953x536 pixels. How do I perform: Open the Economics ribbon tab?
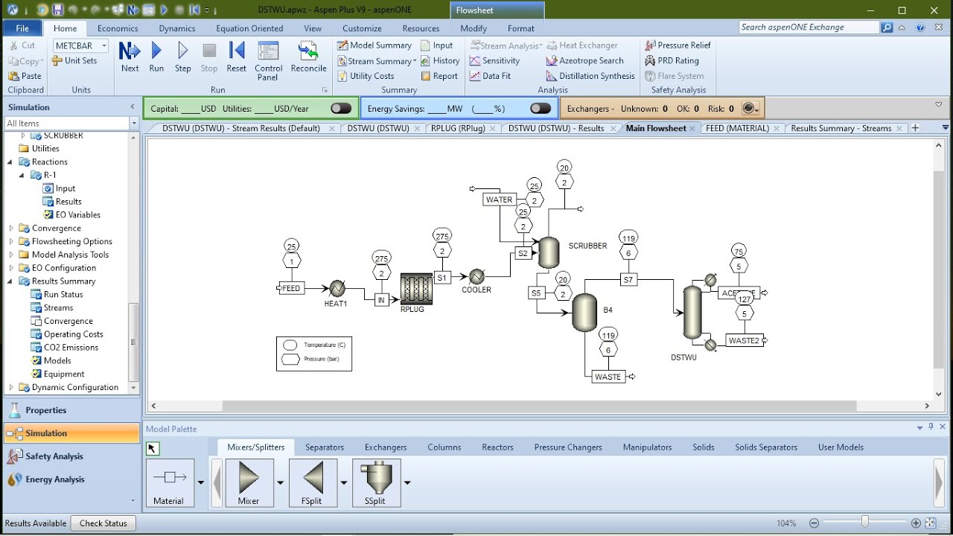(x=118, y=28)
